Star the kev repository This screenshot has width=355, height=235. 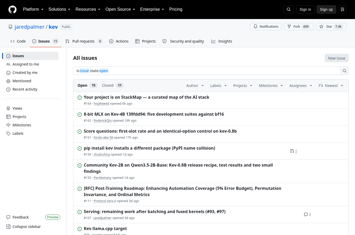pos(331,27)
